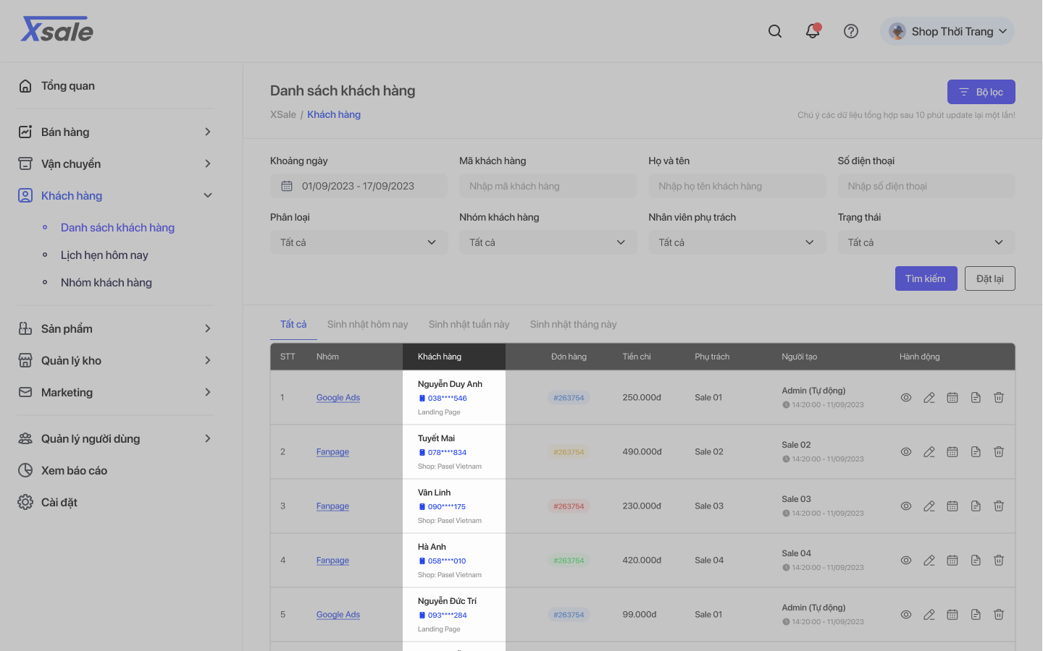Click eye icon in Sale 04 row

(x=906, y=561)
